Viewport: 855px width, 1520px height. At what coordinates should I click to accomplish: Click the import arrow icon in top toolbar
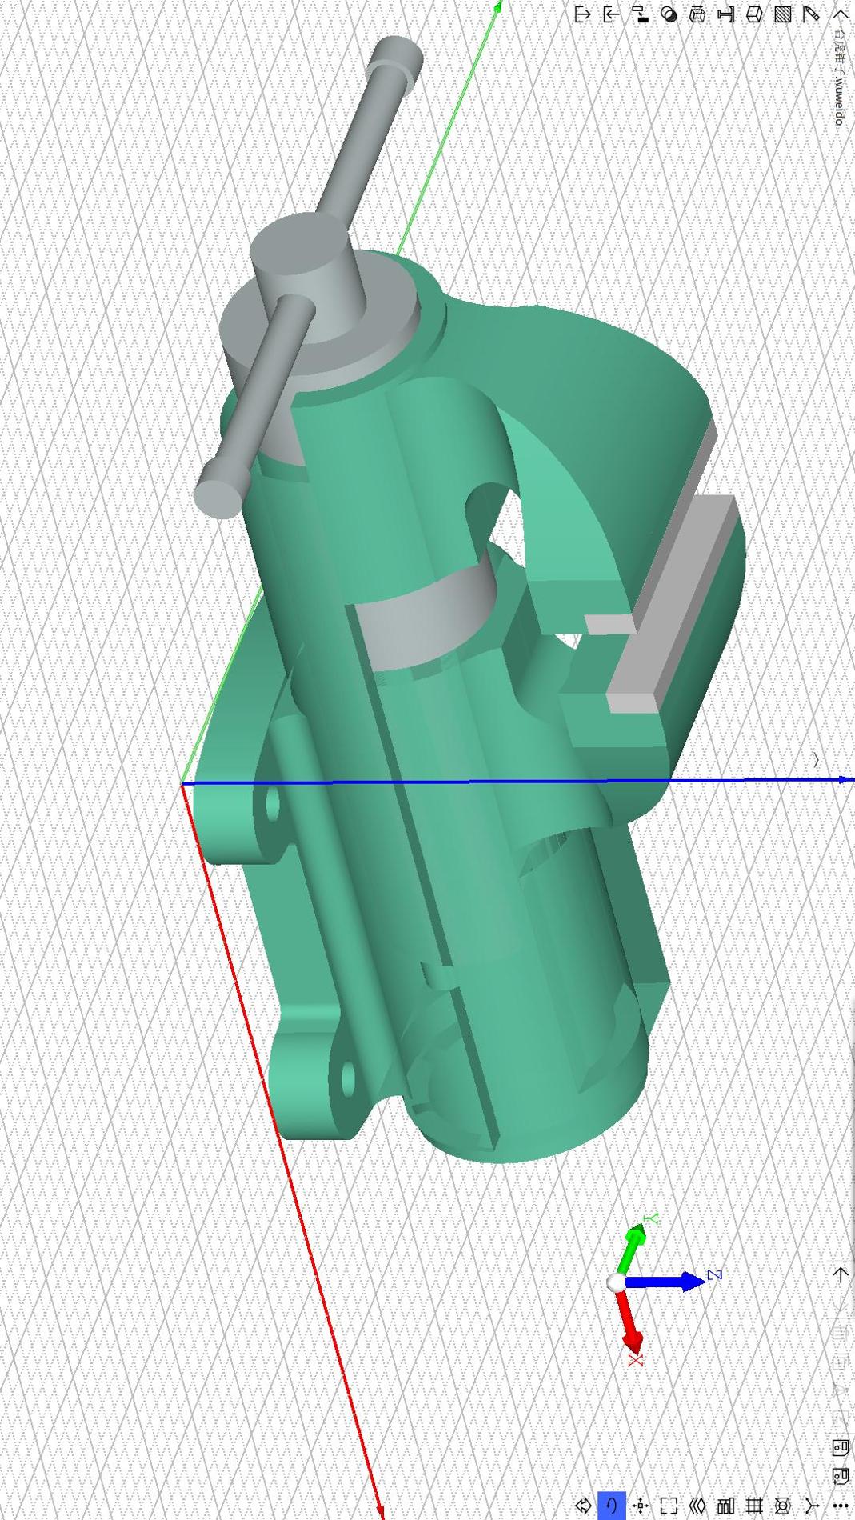(x=611, y=14)
